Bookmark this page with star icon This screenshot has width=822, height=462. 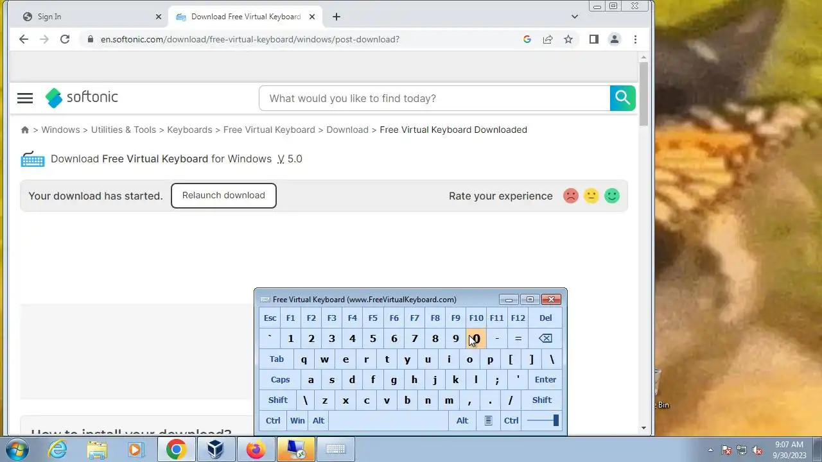click(x=568, y=39)
